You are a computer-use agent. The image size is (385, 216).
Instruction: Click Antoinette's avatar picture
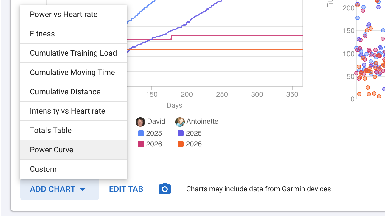point(180,122)
